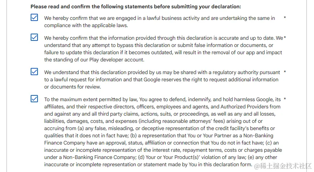314x172 pixels.
Task: Uncheck the lawful business activity confirmation checkbox
Action: [34, 17]
